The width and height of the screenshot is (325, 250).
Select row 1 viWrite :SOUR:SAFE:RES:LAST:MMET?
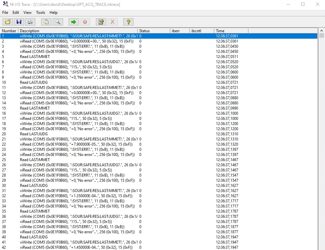click(x=159, y=36)
